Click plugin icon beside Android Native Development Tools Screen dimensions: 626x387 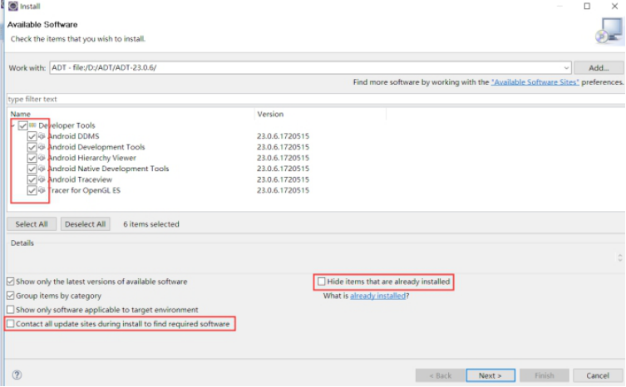click(x=42, y=169)
